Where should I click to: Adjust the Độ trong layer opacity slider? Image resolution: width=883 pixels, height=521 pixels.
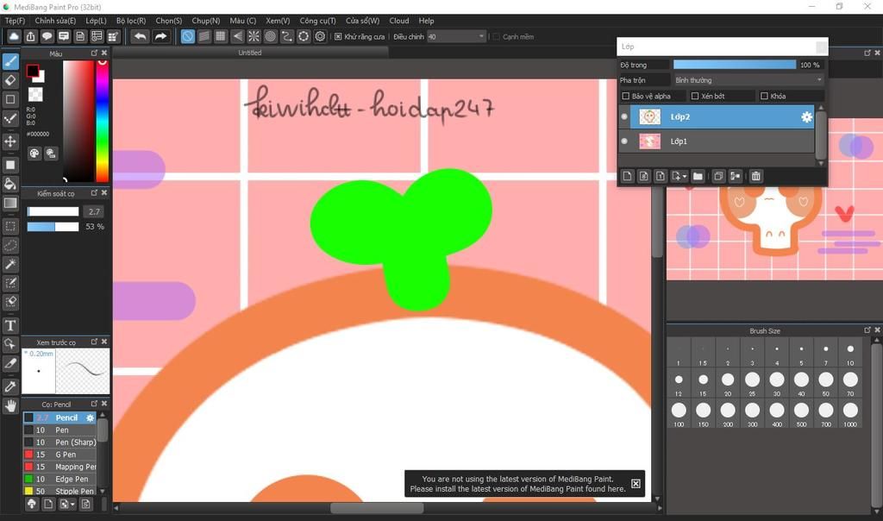coord(735,65)
